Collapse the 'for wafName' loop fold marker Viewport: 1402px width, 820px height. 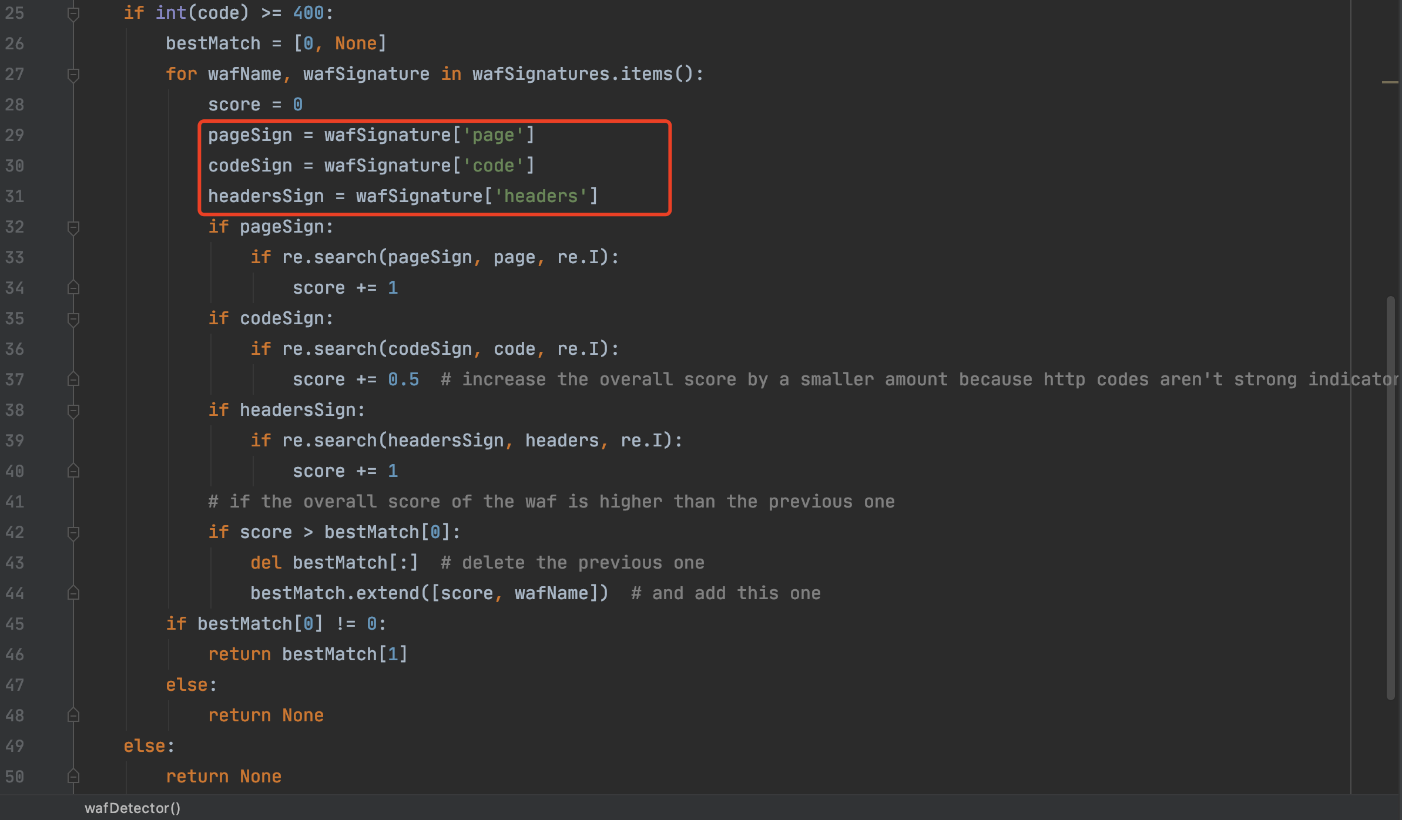point(73,75)
